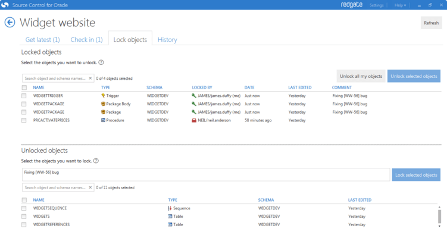Sort locked objects by LAST EDITED column
447x238 pixels.
pyautogui.click(x=299, y=87)
